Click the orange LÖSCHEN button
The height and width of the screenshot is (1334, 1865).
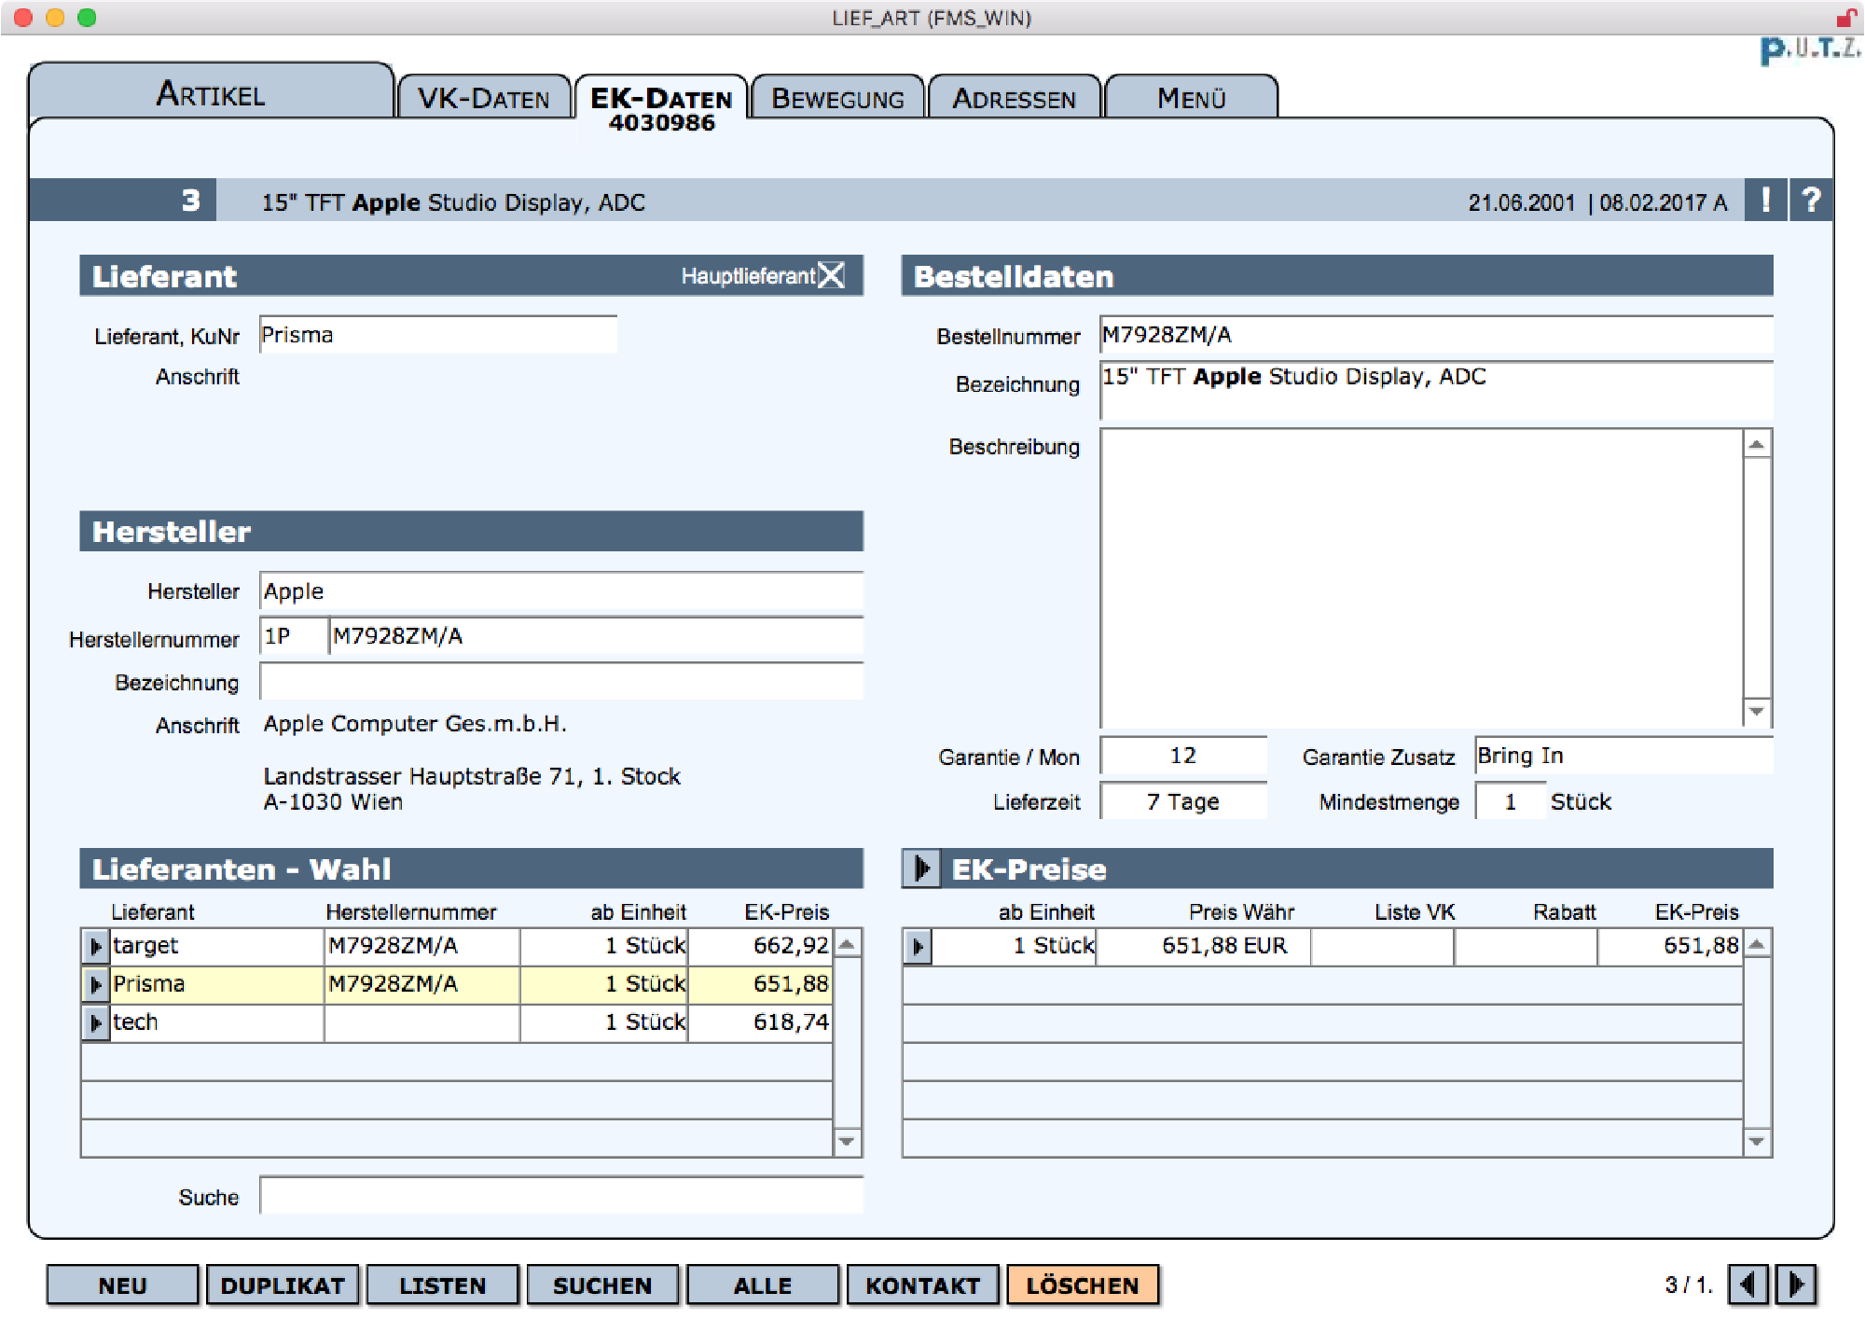click(1083, 1285)
